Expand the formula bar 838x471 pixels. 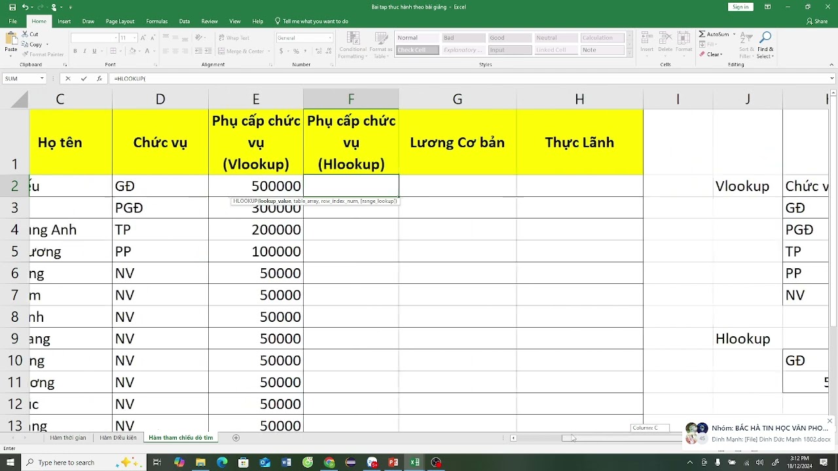[x=832, y=78]
